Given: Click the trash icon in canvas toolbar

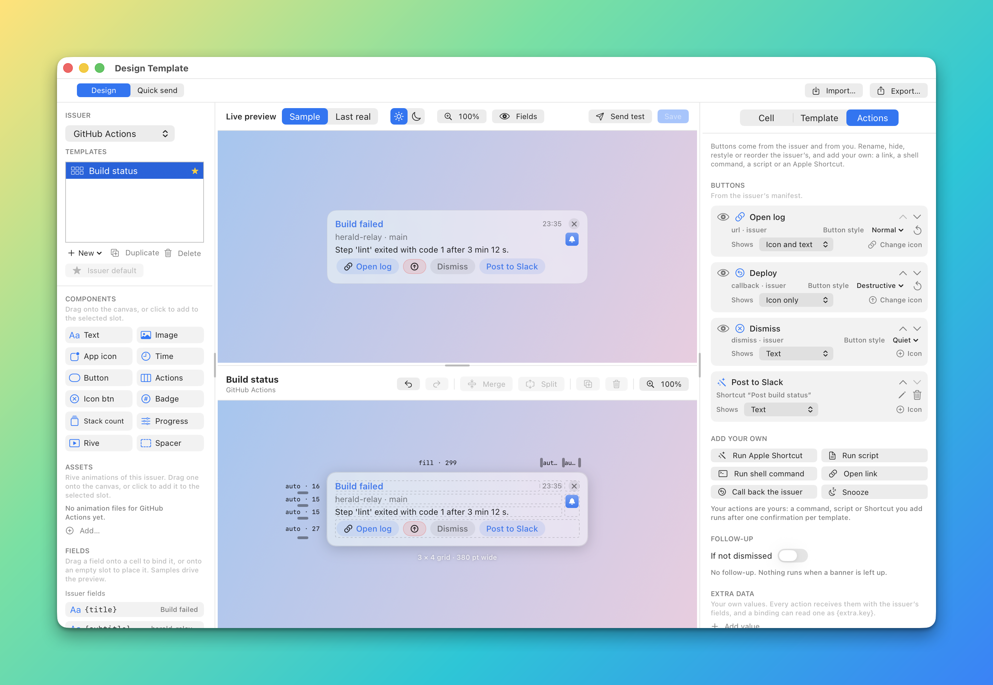Looking at the screenshot, I should click(x=616, y=384).
